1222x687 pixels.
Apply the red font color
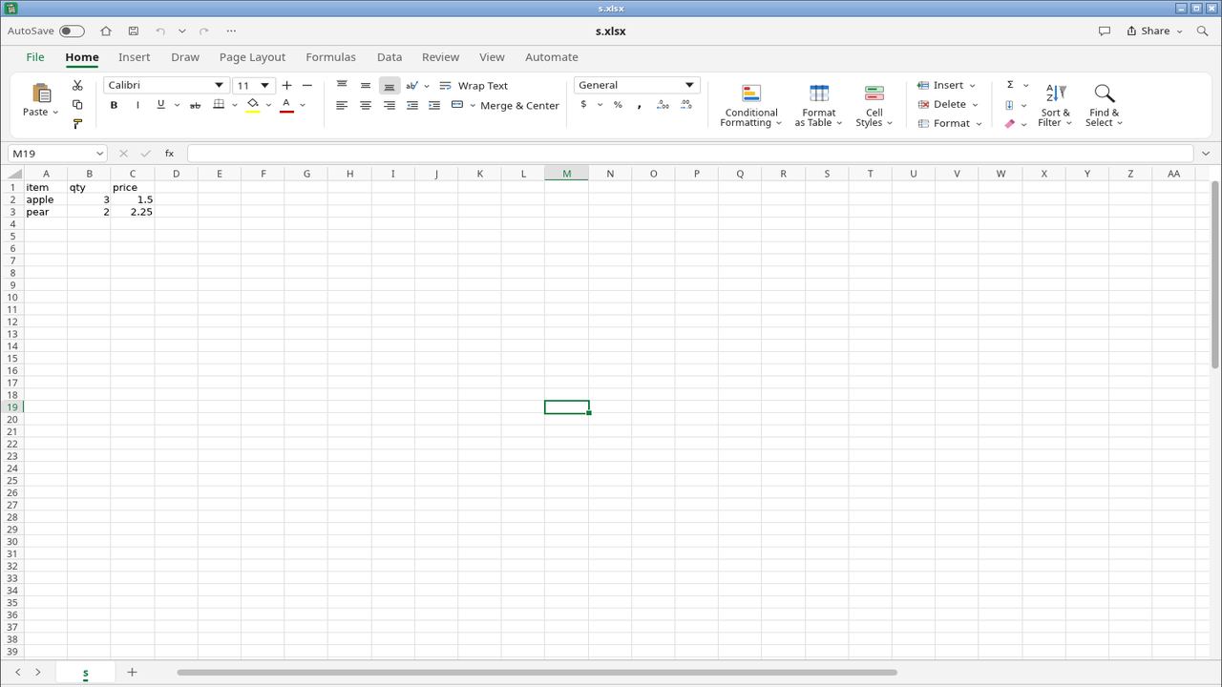[x=286, y=105]
